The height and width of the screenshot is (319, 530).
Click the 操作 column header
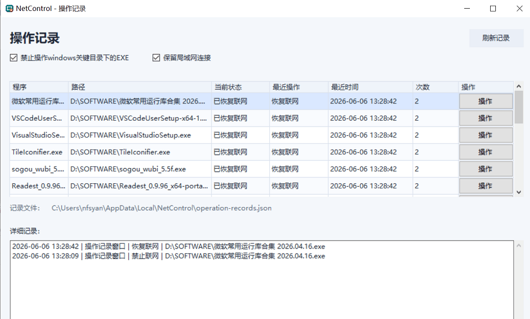pyautogui.click(x=486, y=87)
